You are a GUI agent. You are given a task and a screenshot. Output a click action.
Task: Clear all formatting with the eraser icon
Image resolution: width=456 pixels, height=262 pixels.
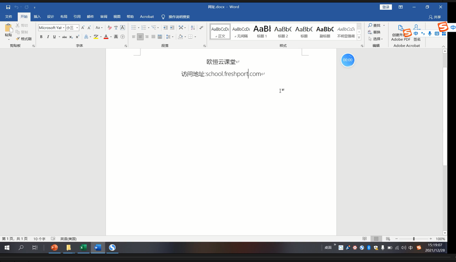[x=110, y=28]
